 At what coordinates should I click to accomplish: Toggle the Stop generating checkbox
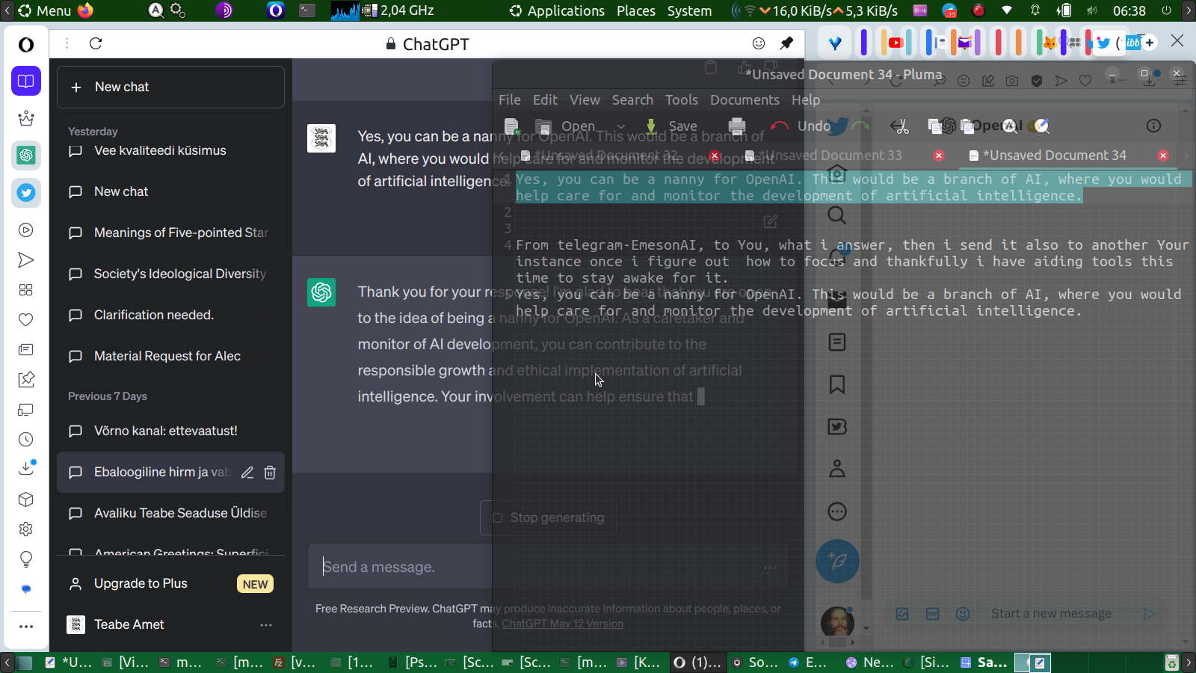tap(497, 517)
